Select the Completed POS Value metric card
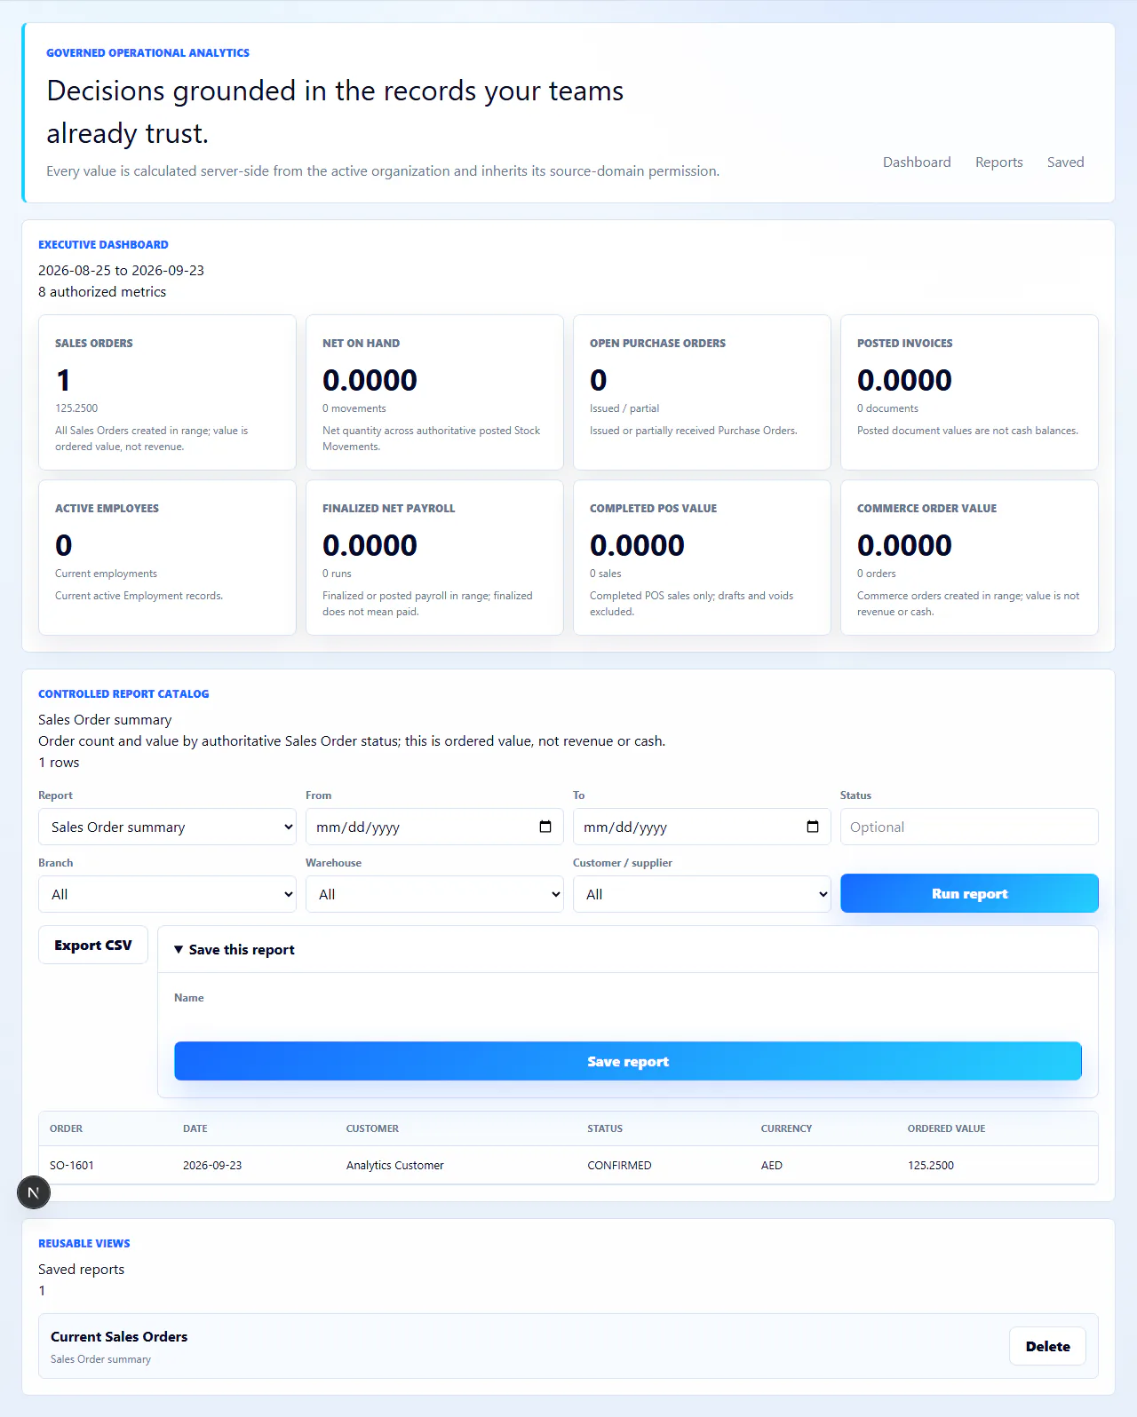 click(x=702, y=558)
